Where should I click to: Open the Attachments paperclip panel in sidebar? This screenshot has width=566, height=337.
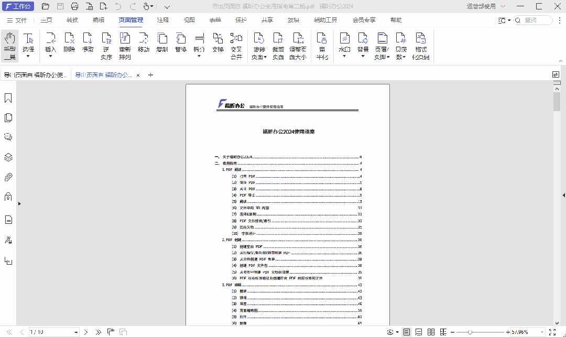[x=8, y=177]
